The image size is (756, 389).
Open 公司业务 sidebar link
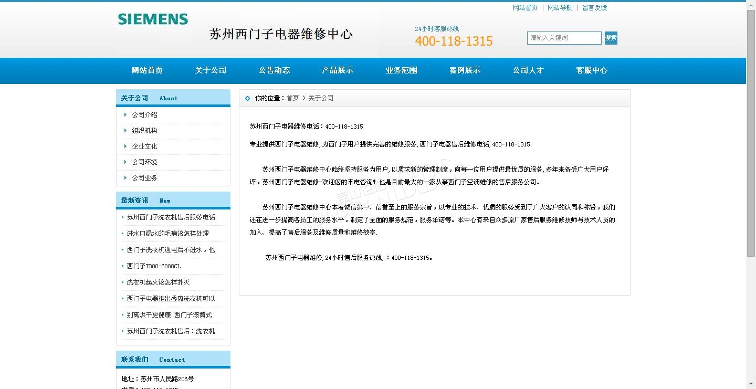coord(144,177)
